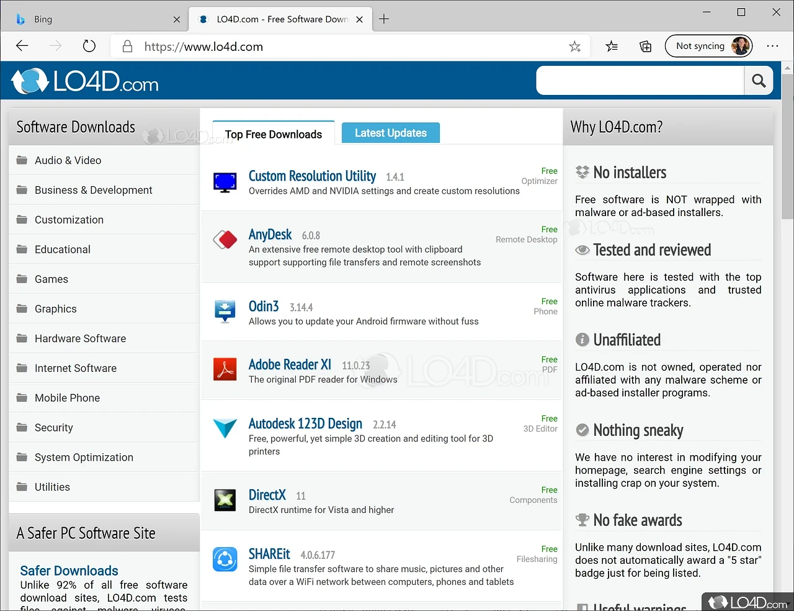Click the Tested and reviewed heading
This screenshot has height=611, width=794.
click(x=652, y=250)
